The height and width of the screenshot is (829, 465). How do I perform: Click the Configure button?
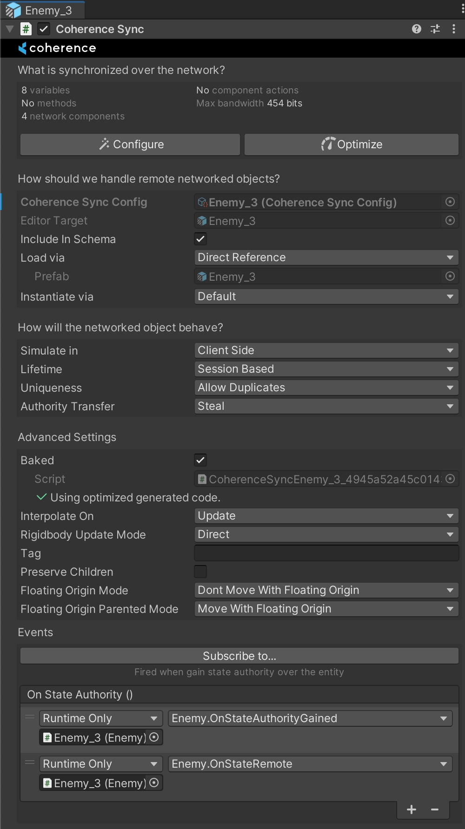pyautogui.click(x=130, y=145)
